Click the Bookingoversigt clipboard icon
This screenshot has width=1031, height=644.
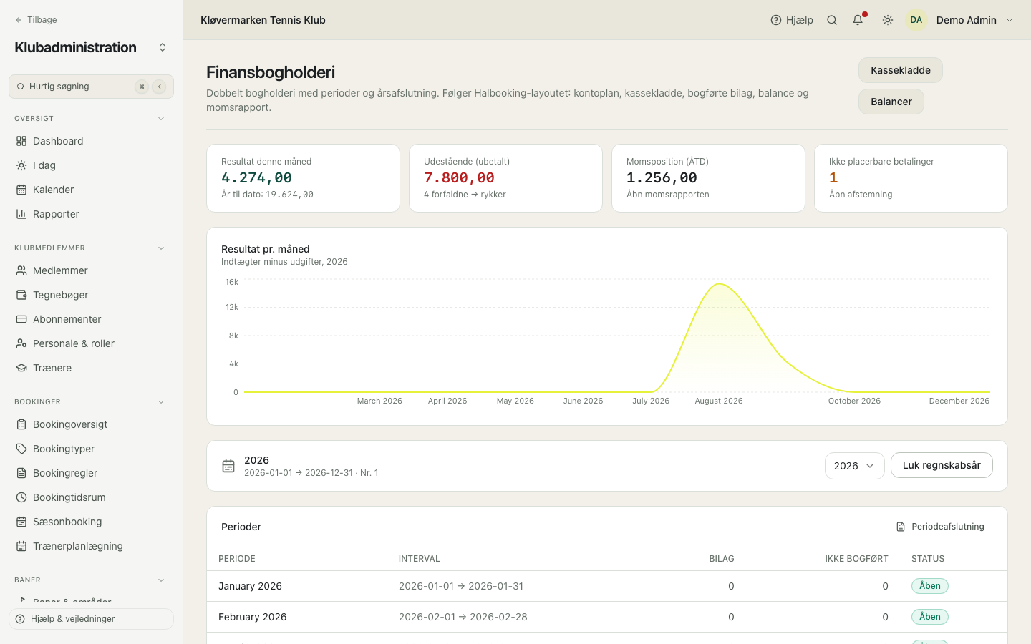21,424
